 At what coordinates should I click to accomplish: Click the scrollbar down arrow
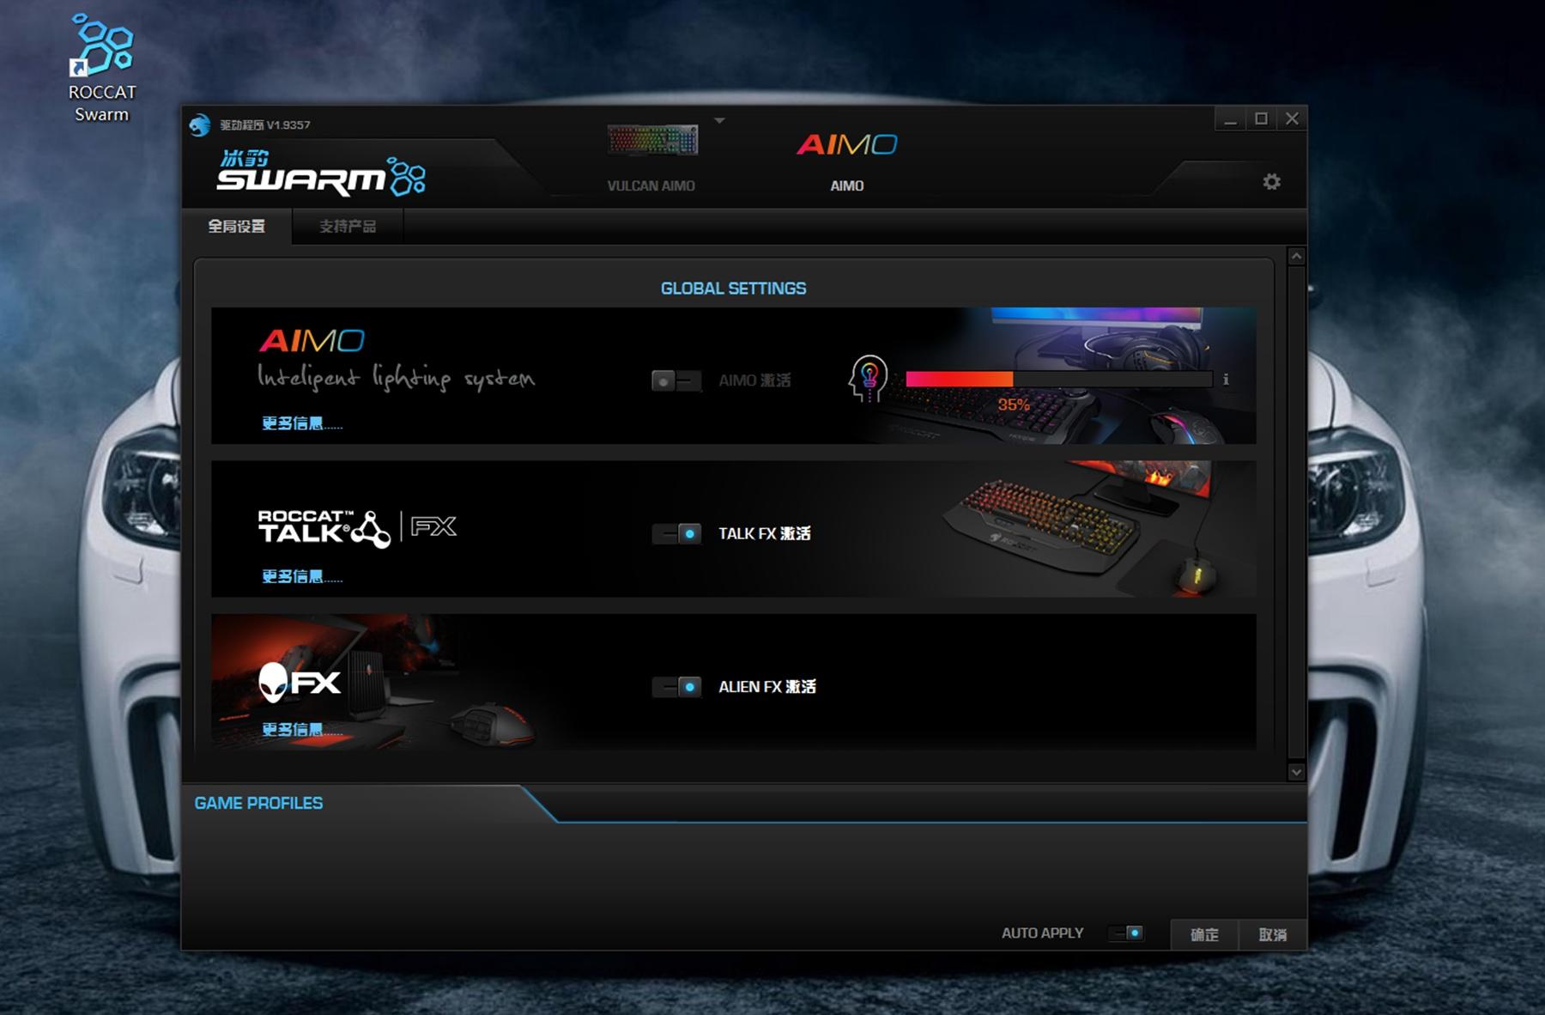(1296, 772)
